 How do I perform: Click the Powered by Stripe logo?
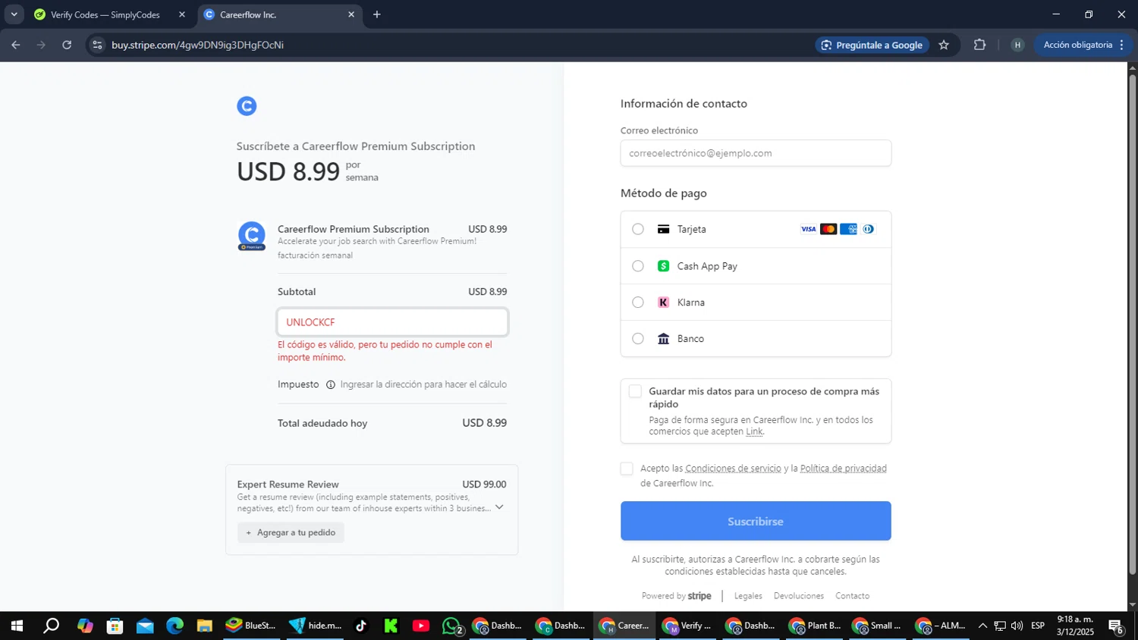click(676, 596)
